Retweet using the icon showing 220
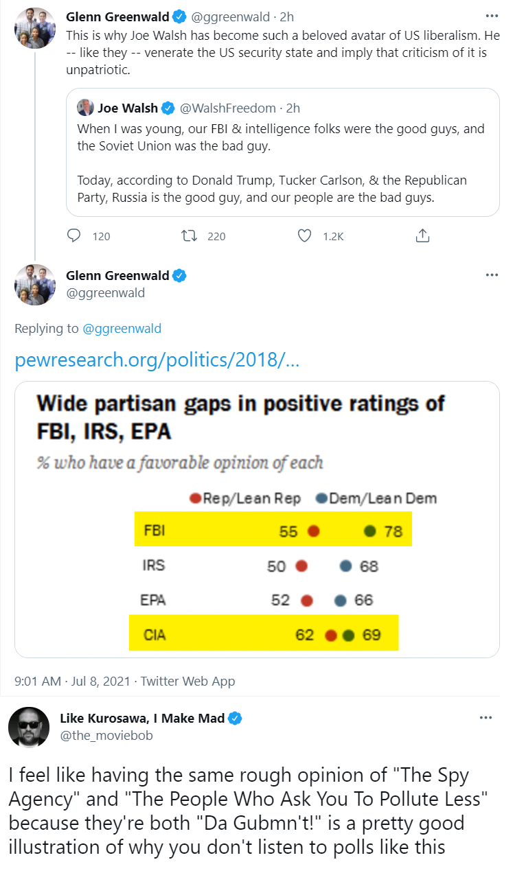513x873 pixels. click(x=188, y=235)
